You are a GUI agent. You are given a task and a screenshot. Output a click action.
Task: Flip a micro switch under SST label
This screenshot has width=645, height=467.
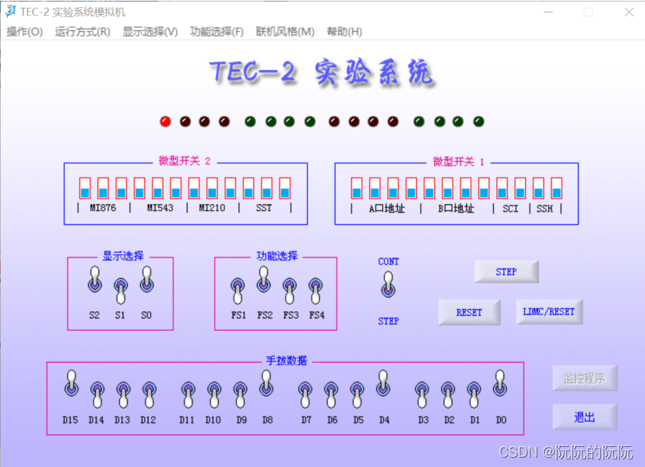pos(266,189)
